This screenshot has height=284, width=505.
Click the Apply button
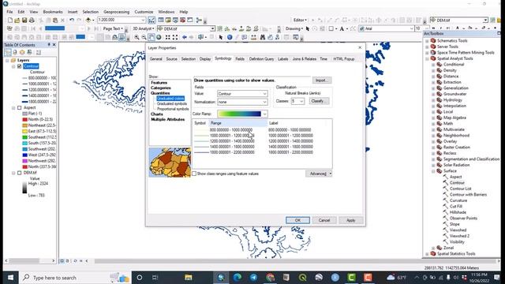[x=350, y=221]
